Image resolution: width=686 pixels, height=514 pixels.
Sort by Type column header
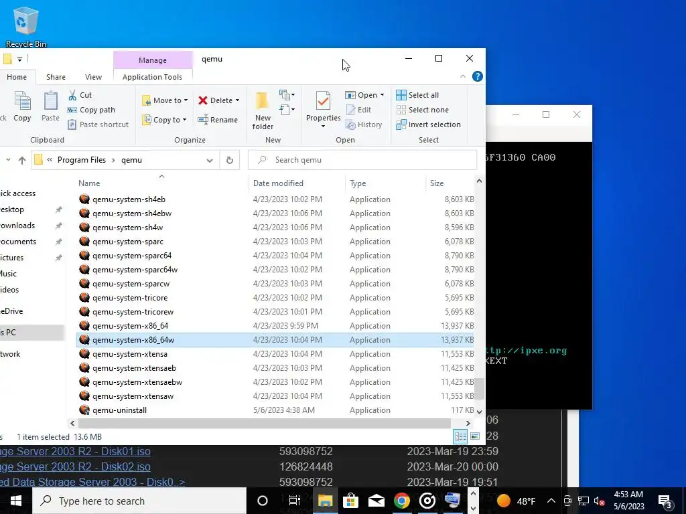(385, 183)
